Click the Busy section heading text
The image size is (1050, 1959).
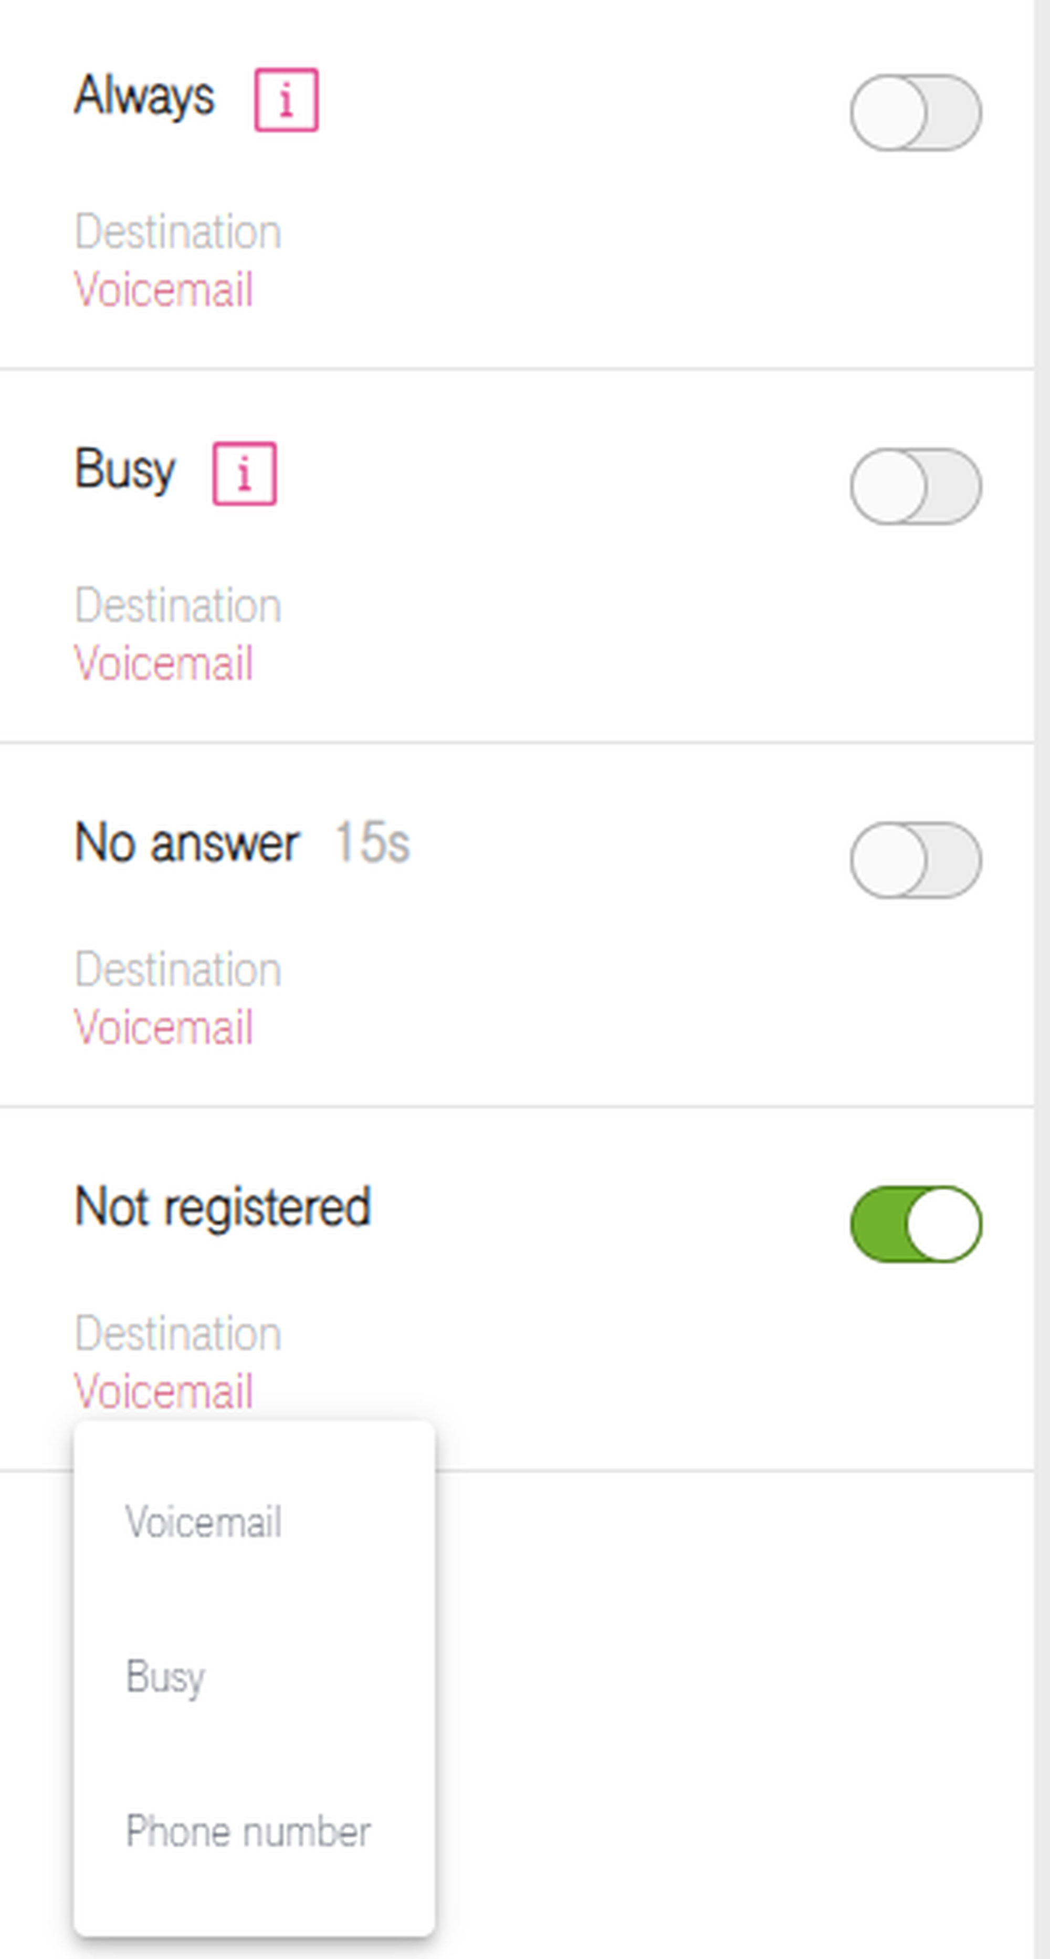(125, 470)
